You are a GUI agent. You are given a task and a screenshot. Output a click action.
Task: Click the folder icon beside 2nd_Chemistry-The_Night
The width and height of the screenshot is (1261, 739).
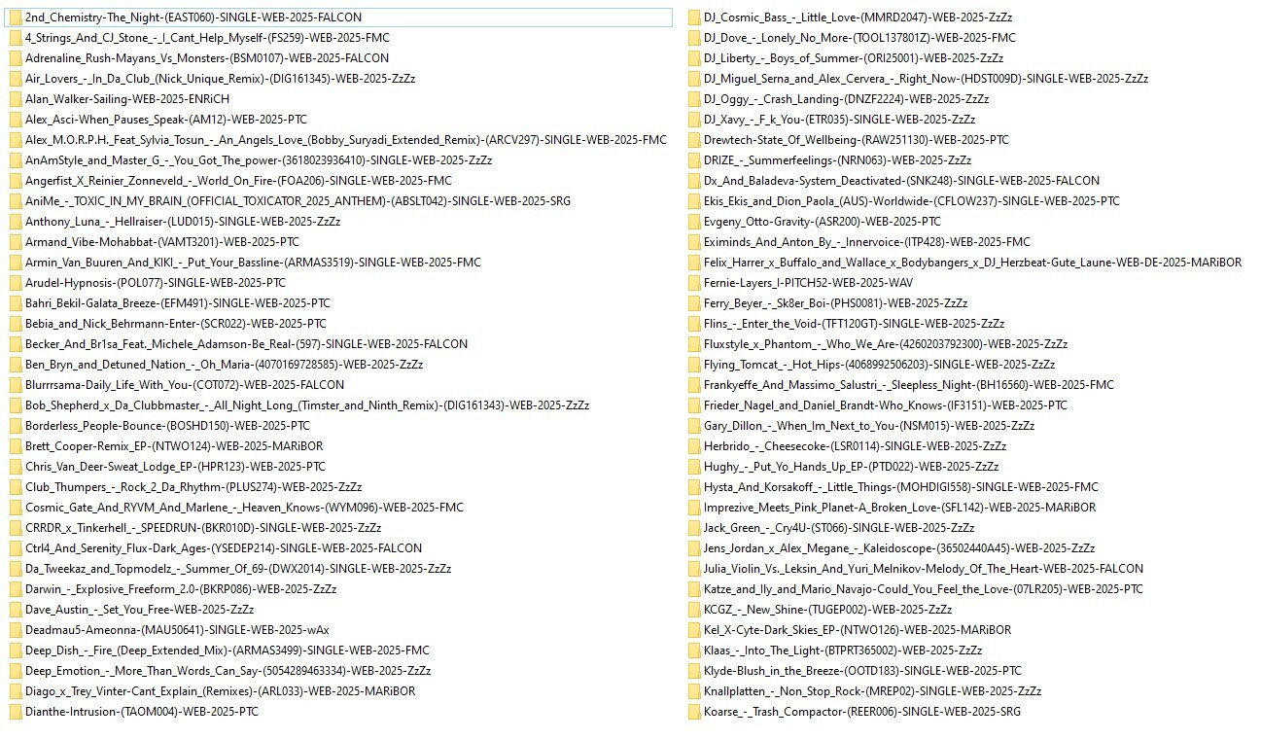coord(16,18)
